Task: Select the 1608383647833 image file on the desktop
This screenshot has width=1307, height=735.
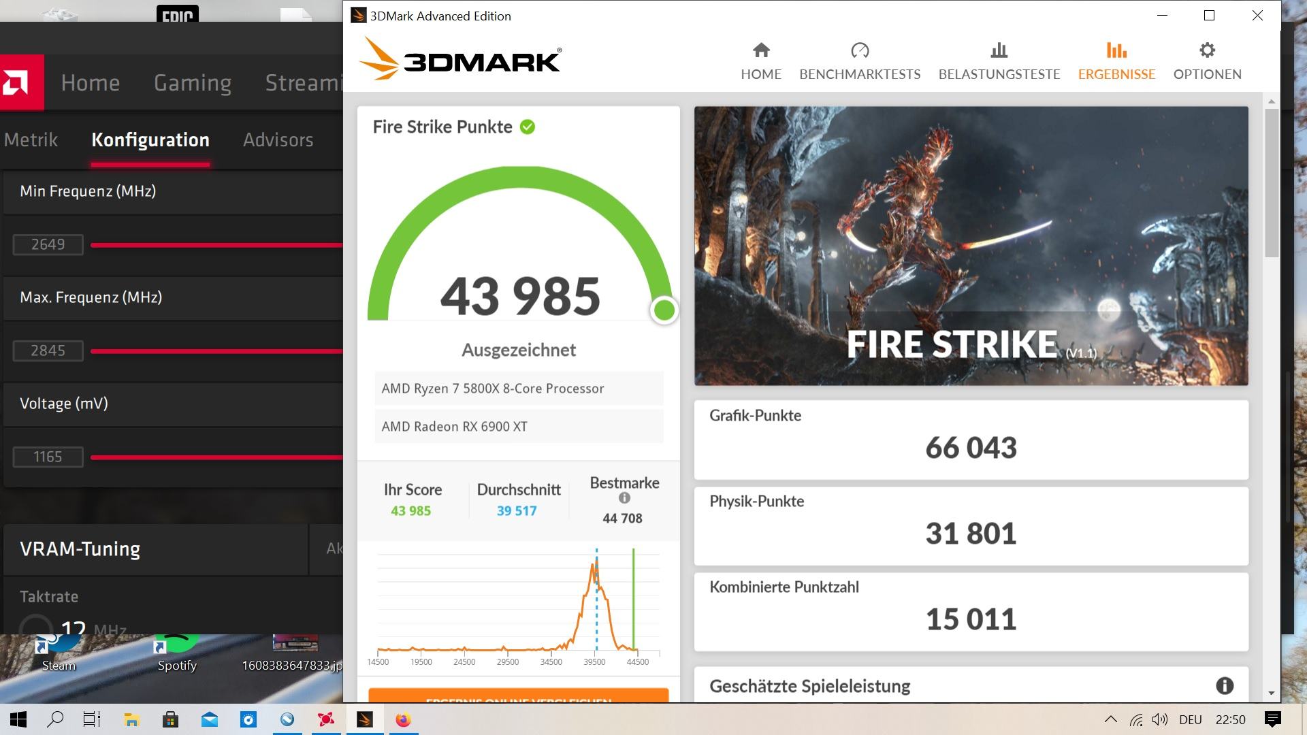Action: click(x=293, y=653)
